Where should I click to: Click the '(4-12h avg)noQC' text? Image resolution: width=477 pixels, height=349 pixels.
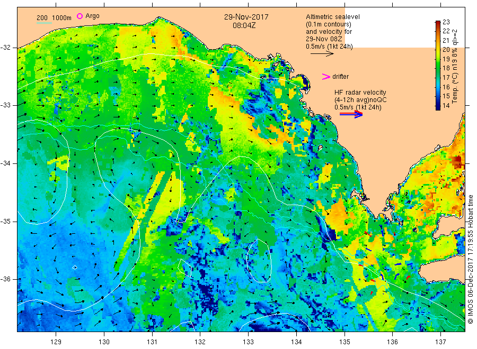[x=360, y=100]
